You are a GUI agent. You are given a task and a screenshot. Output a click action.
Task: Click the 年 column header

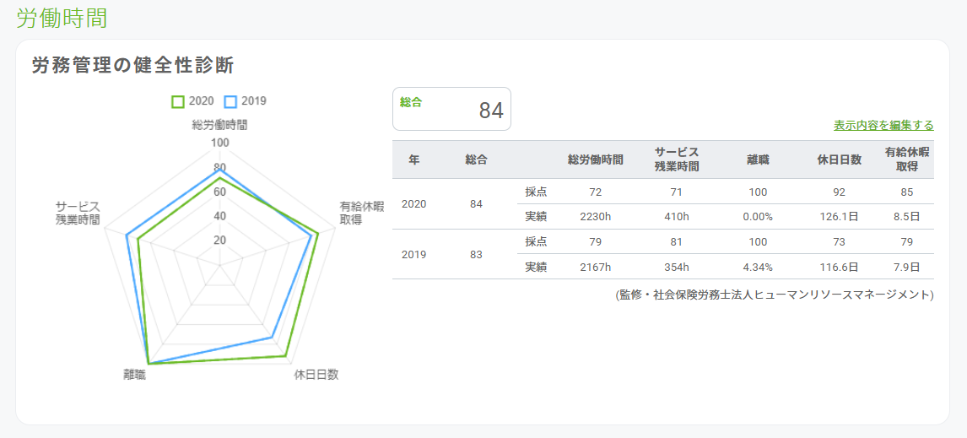pyautogui.click(x=413, y=160)
